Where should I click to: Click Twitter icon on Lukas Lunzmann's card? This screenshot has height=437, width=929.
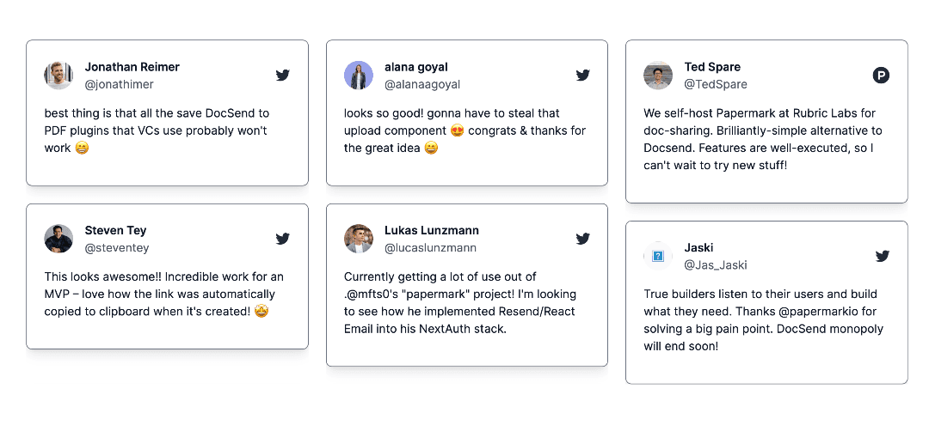(x=582, y=239)
